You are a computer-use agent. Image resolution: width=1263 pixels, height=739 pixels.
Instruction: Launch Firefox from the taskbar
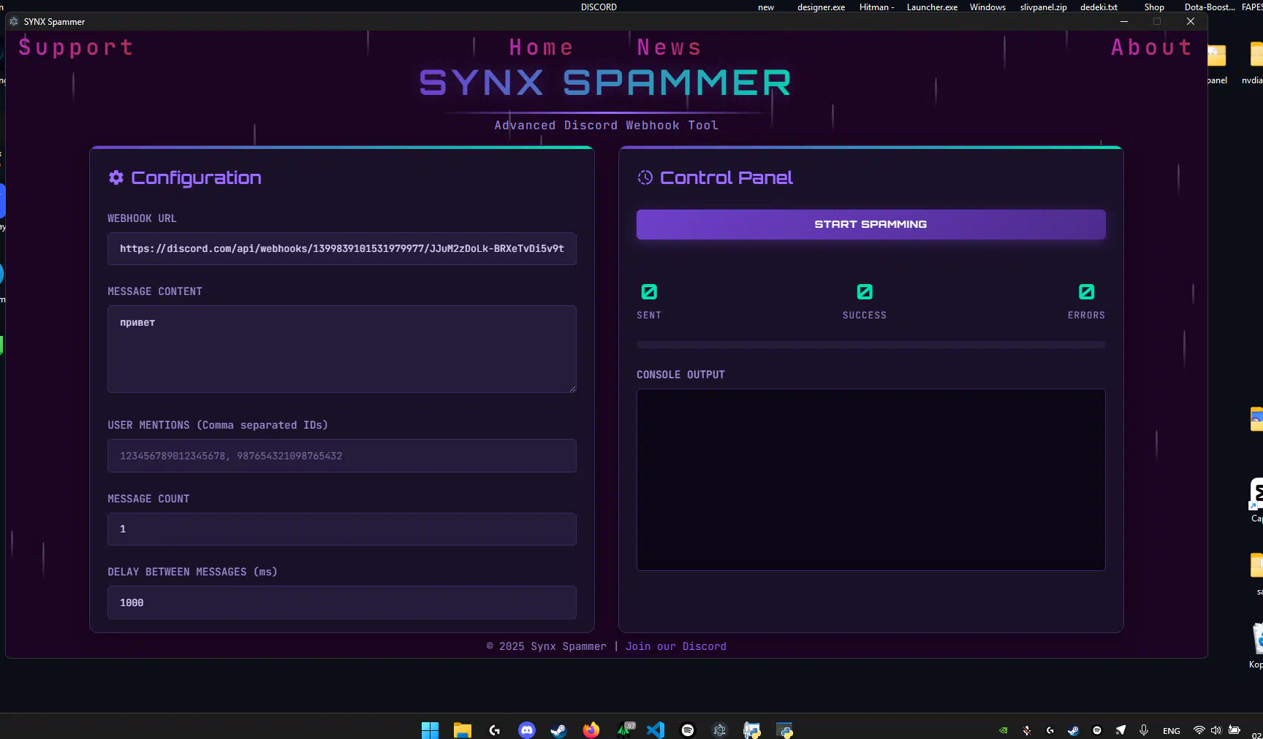tap(591, 730)
